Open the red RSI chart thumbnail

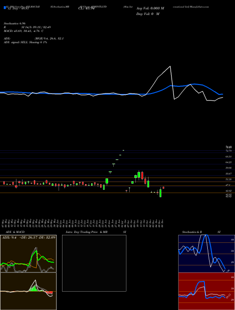[x=206, y=291]
